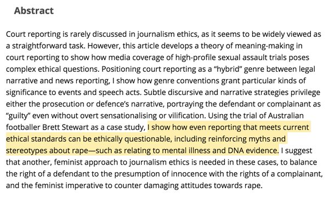Click the word prosecution
This screenshot has width=329, height=203.
pos(64,104)
